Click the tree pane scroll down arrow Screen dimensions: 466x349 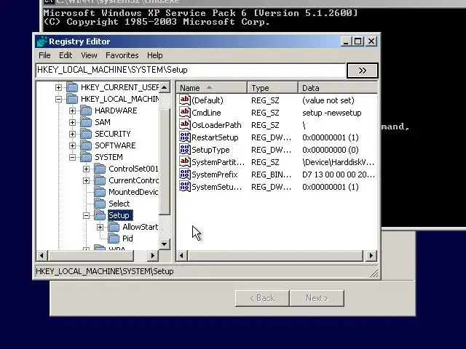coord(164,244)
